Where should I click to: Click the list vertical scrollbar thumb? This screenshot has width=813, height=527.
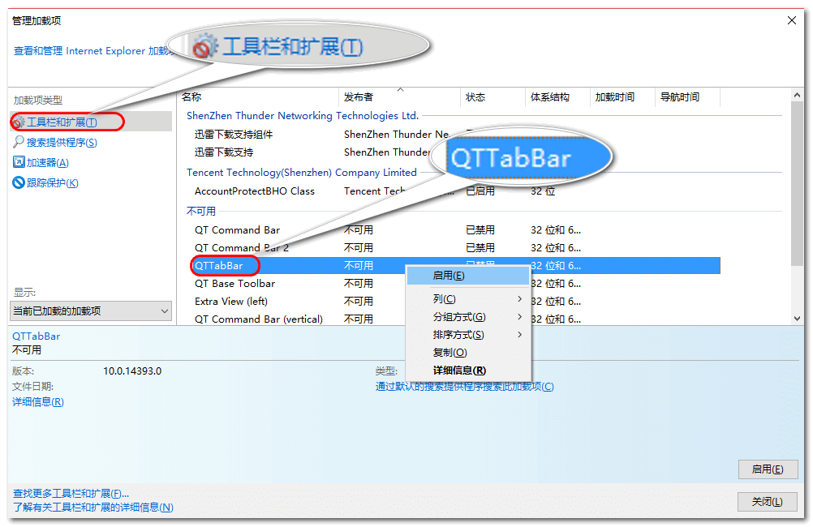(x=797, y=183)
